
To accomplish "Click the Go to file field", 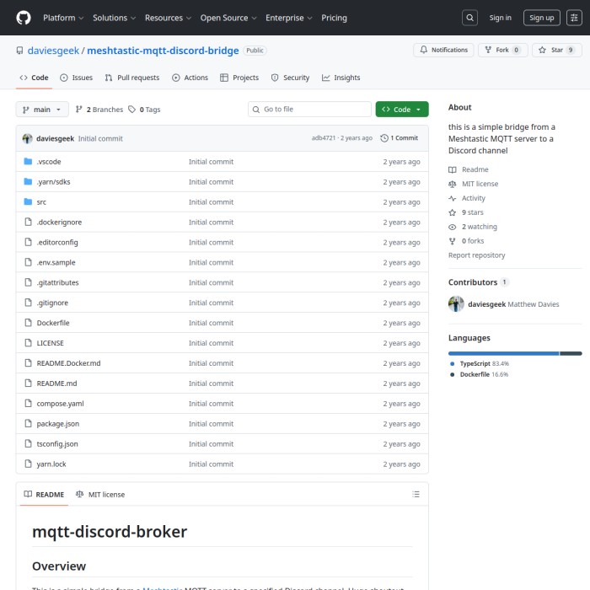I will (x=309, y=110).
